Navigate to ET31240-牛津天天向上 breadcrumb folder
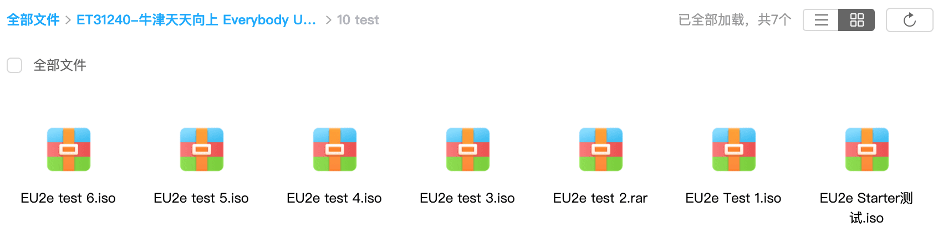Viewport: 938px width, 248px height. point(196,20)
